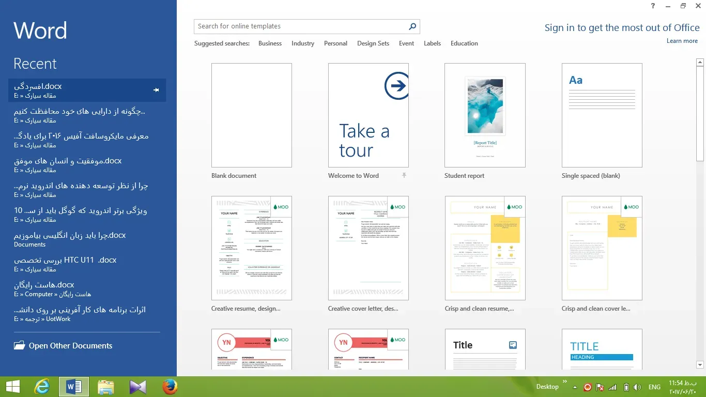This screenshot has width=706, height=397.
Task: Select the Labels suggested search
Action: point(432,43)
